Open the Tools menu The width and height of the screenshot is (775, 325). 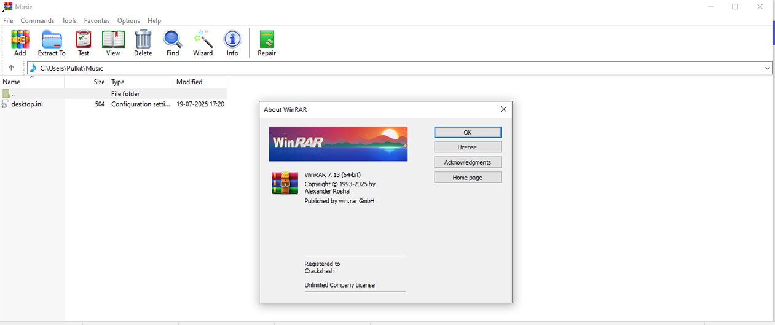tap(69, 20)
